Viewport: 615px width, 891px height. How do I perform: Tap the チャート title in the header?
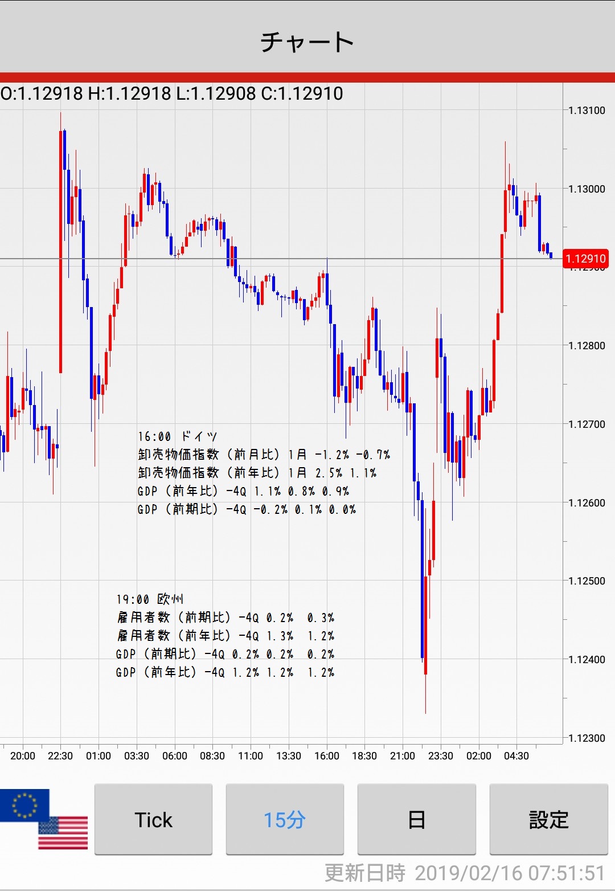coord(307,42)
